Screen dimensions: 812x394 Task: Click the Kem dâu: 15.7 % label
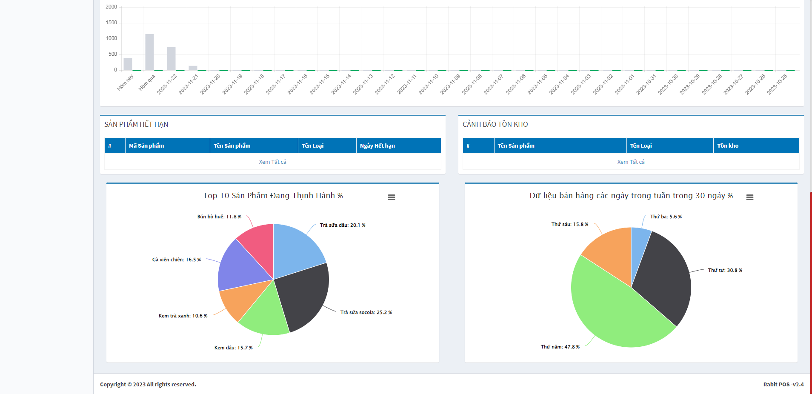[233, 348]
